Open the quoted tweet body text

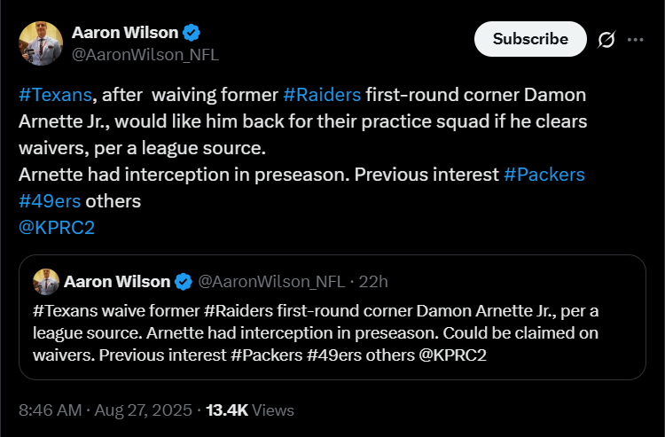pos(316,333)
